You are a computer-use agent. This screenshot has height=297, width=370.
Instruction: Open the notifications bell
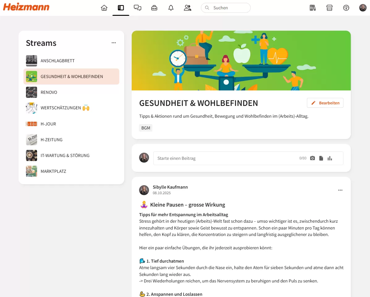pyautogui.click(x=171, y=8)
